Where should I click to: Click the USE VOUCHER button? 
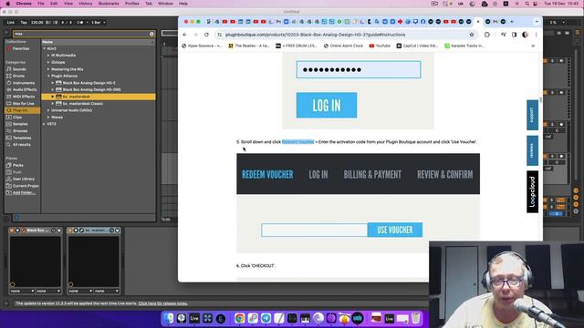395,230
